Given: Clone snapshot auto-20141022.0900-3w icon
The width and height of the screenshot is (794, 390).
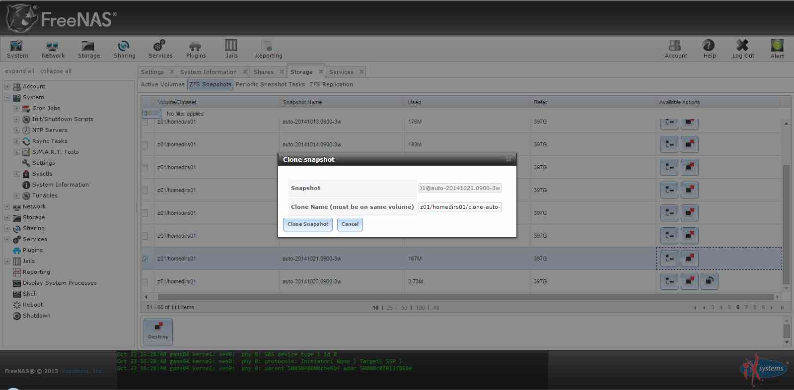Looking at the screenshot, I should coord(669,281).
